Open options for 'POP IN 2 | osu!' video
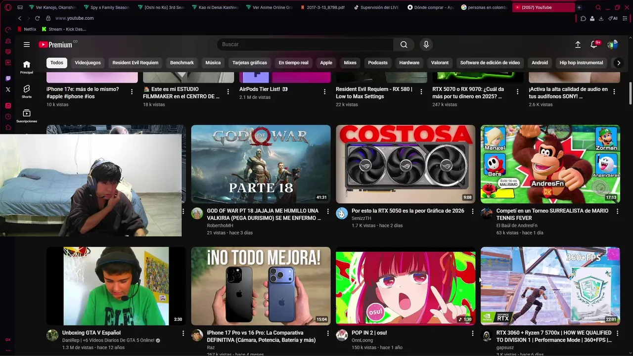 (472, 333)
